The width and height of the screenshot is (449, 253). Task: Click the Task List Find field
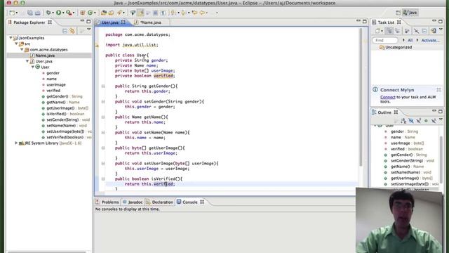pyautogui.click(x=385, y=40)
